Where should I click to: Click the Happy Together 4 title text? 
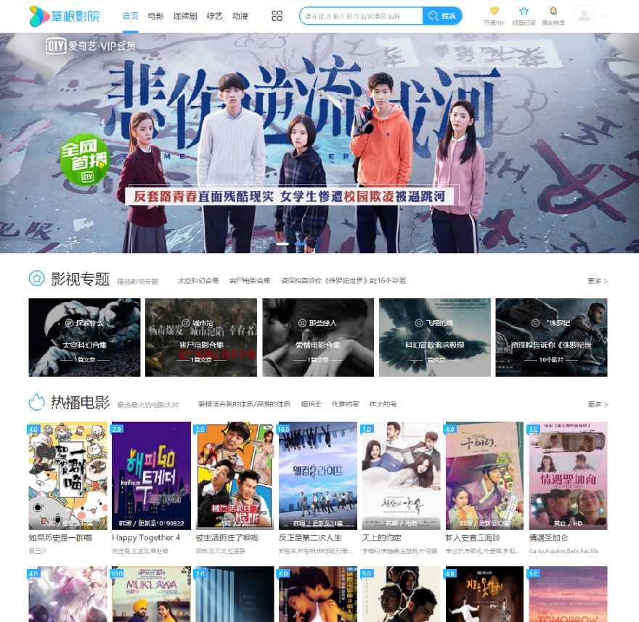[146, 538]
